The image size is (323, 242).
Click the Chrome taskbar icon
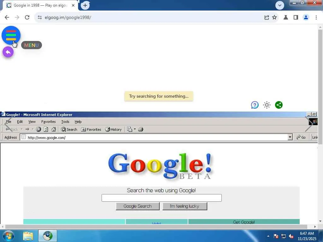click(48, 236)
